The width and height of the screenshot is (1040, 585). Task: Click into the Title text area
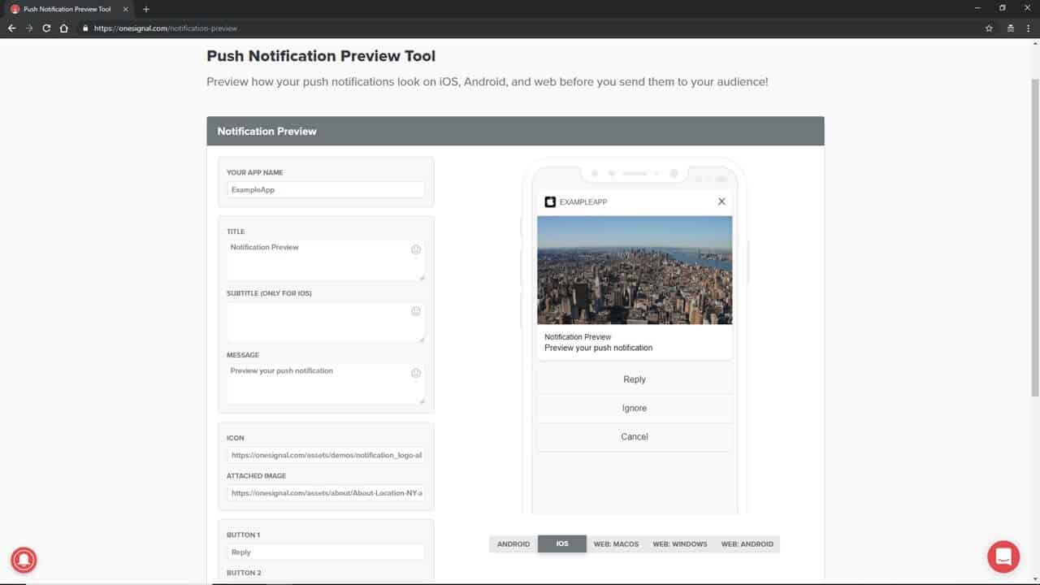tap(326, 260)
